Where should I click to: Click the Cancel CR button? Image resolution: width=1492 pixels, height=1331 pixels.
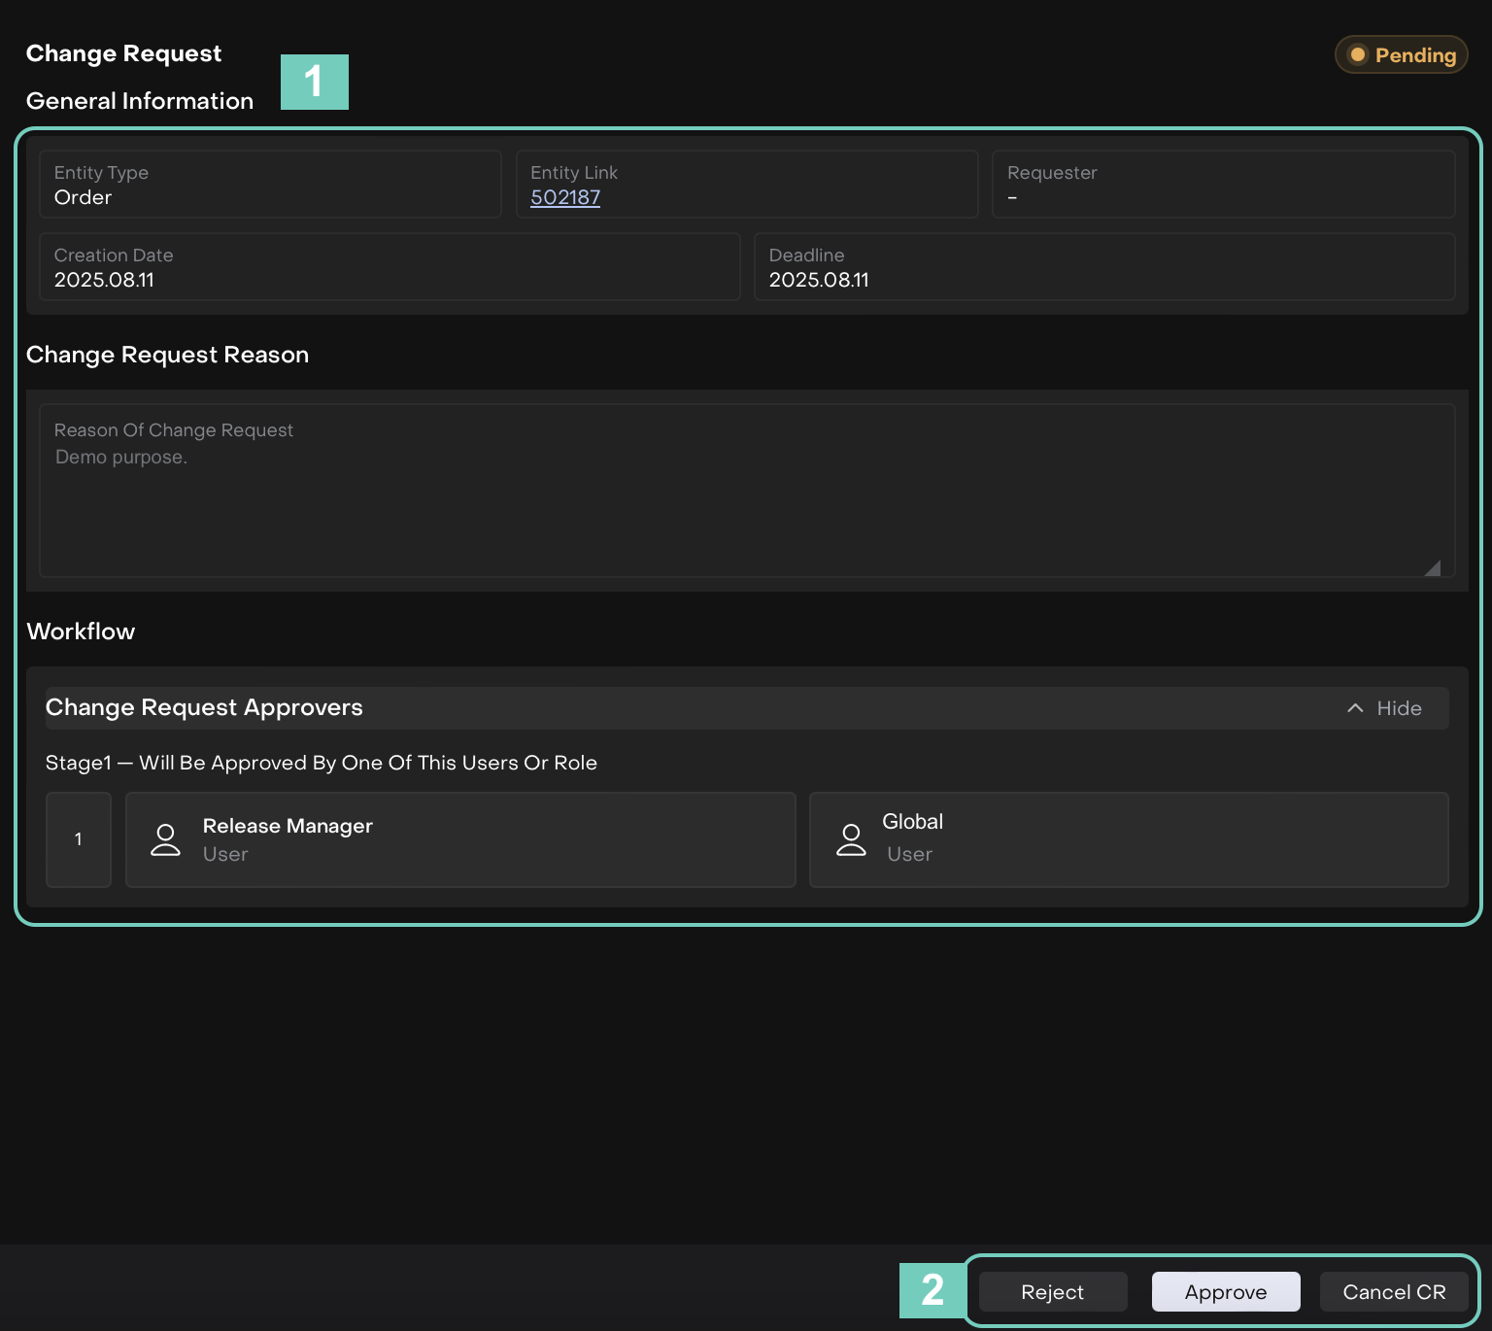coord(1393,1291)
